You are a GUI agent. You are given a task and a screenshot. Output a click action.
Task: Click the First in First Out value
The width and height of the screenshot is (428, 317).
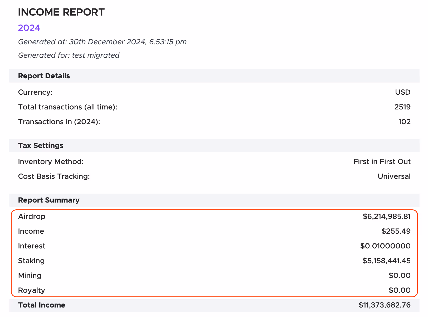tap(382, 162)
